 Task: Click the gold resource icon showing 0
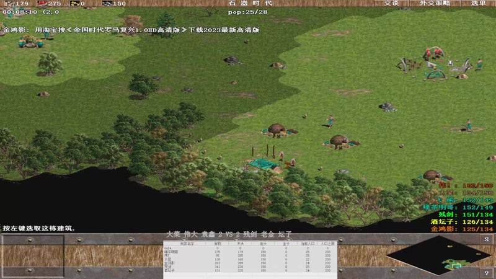click(x=74, y=4)
